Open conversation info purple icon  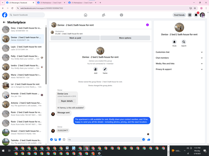pos(148,25)
